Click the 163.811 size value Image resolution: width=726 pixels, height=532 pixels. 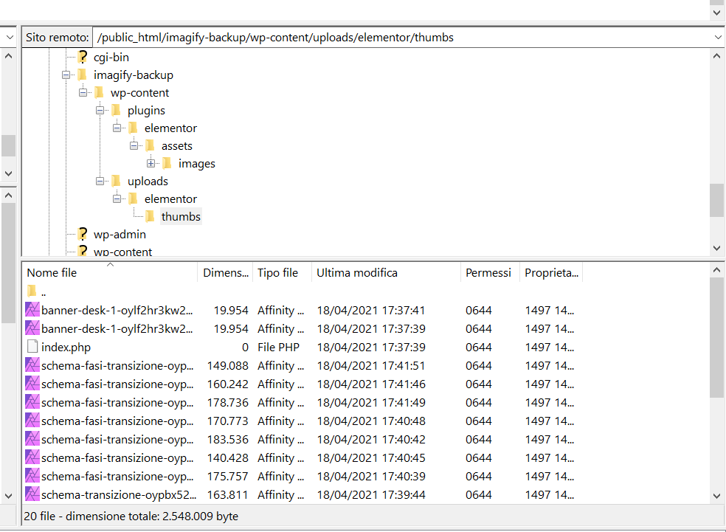click(227, 495)
